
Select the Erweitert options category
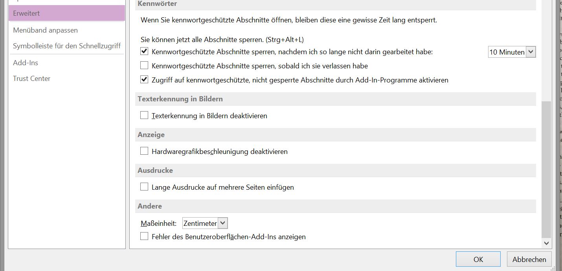[66, 13]
